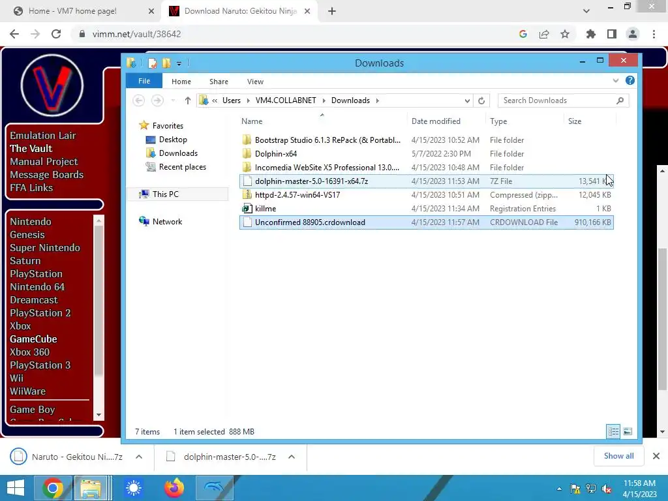Switch to large icons view in Explorer
Screen dimensions: 668x501
(628, 432)
